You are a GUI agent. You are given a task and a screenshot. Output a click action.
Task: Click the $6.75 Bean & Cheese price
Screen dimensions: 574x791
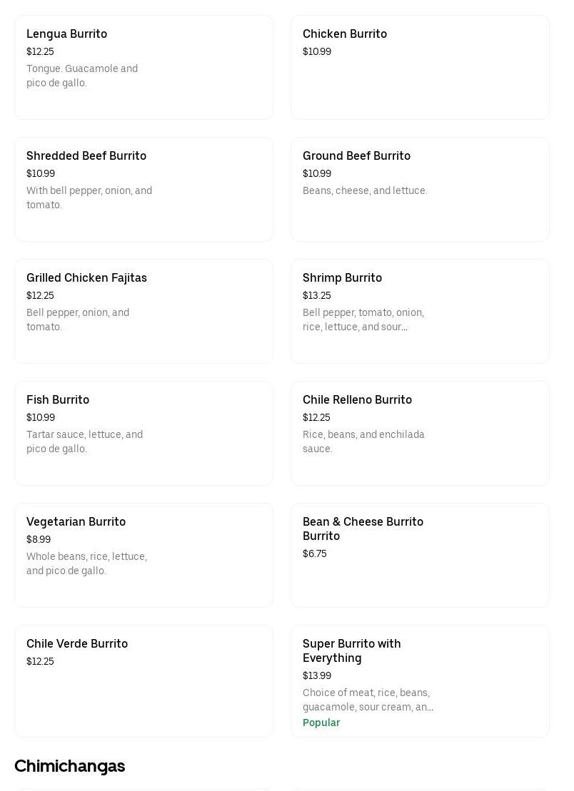(315, 553)
